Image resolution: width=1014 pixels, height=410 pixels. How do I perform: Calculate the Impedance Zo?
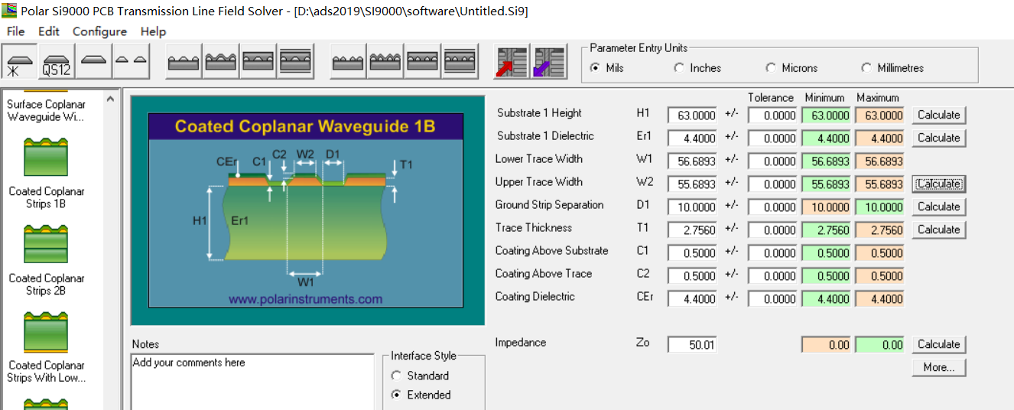coord(938,344)
